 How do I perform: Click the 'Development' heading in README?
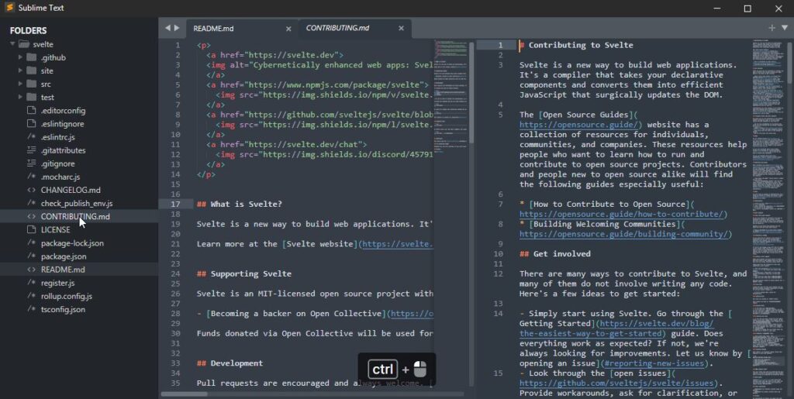coord(230,363)
